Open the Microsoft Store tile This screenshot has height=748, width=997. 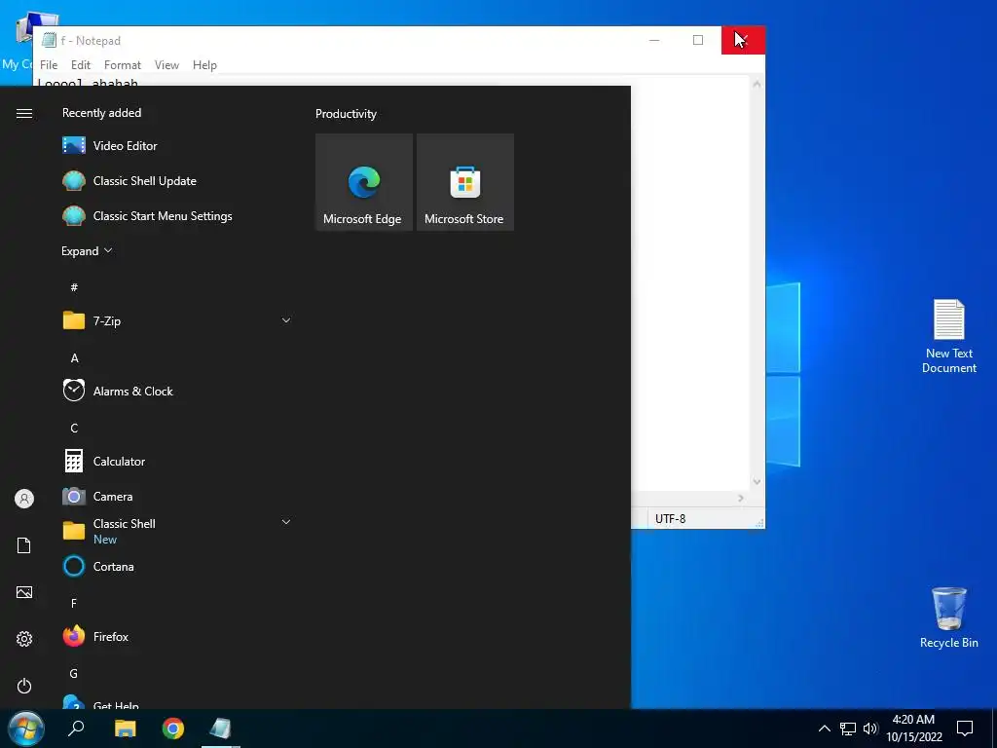point(464,182)
